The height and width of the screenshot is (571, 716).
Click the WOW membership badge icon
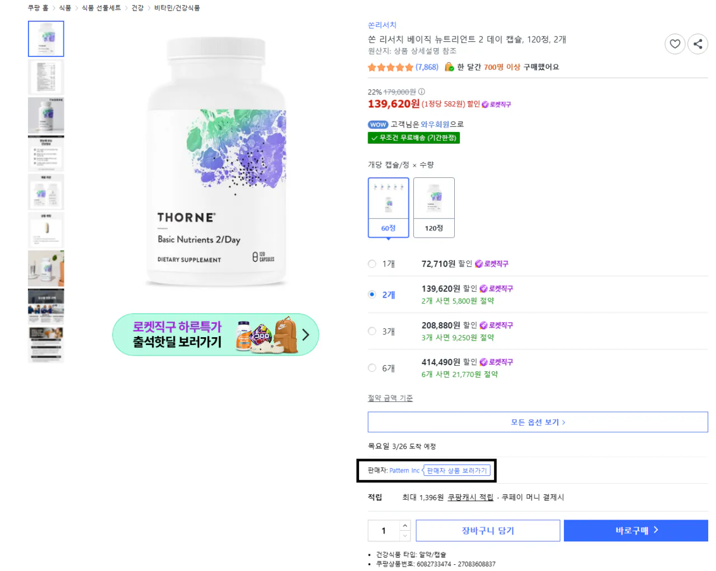(378, 124)
